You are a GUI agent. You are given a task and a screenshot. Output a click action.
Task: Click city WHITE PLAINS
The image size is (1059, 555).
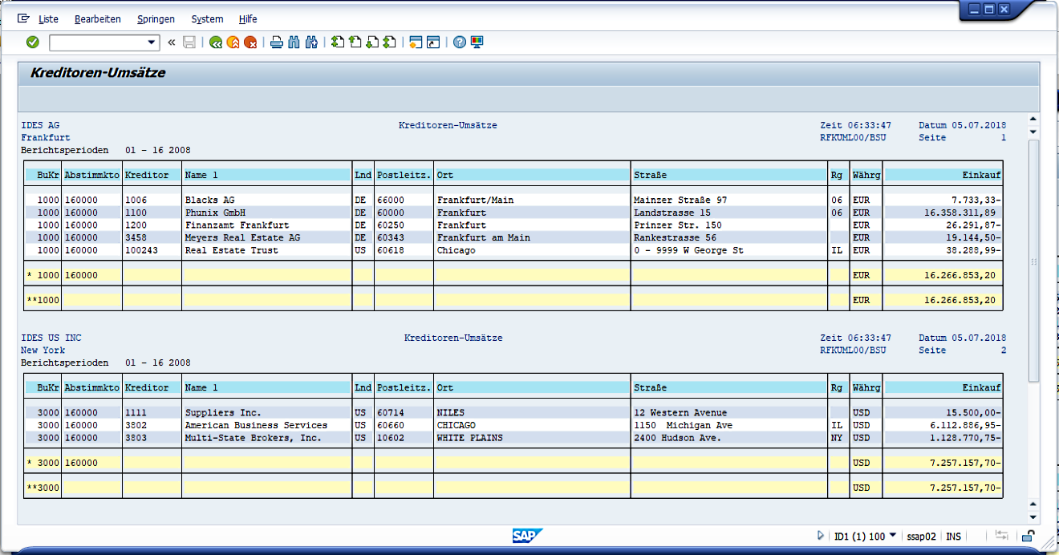tap(470, 438)
